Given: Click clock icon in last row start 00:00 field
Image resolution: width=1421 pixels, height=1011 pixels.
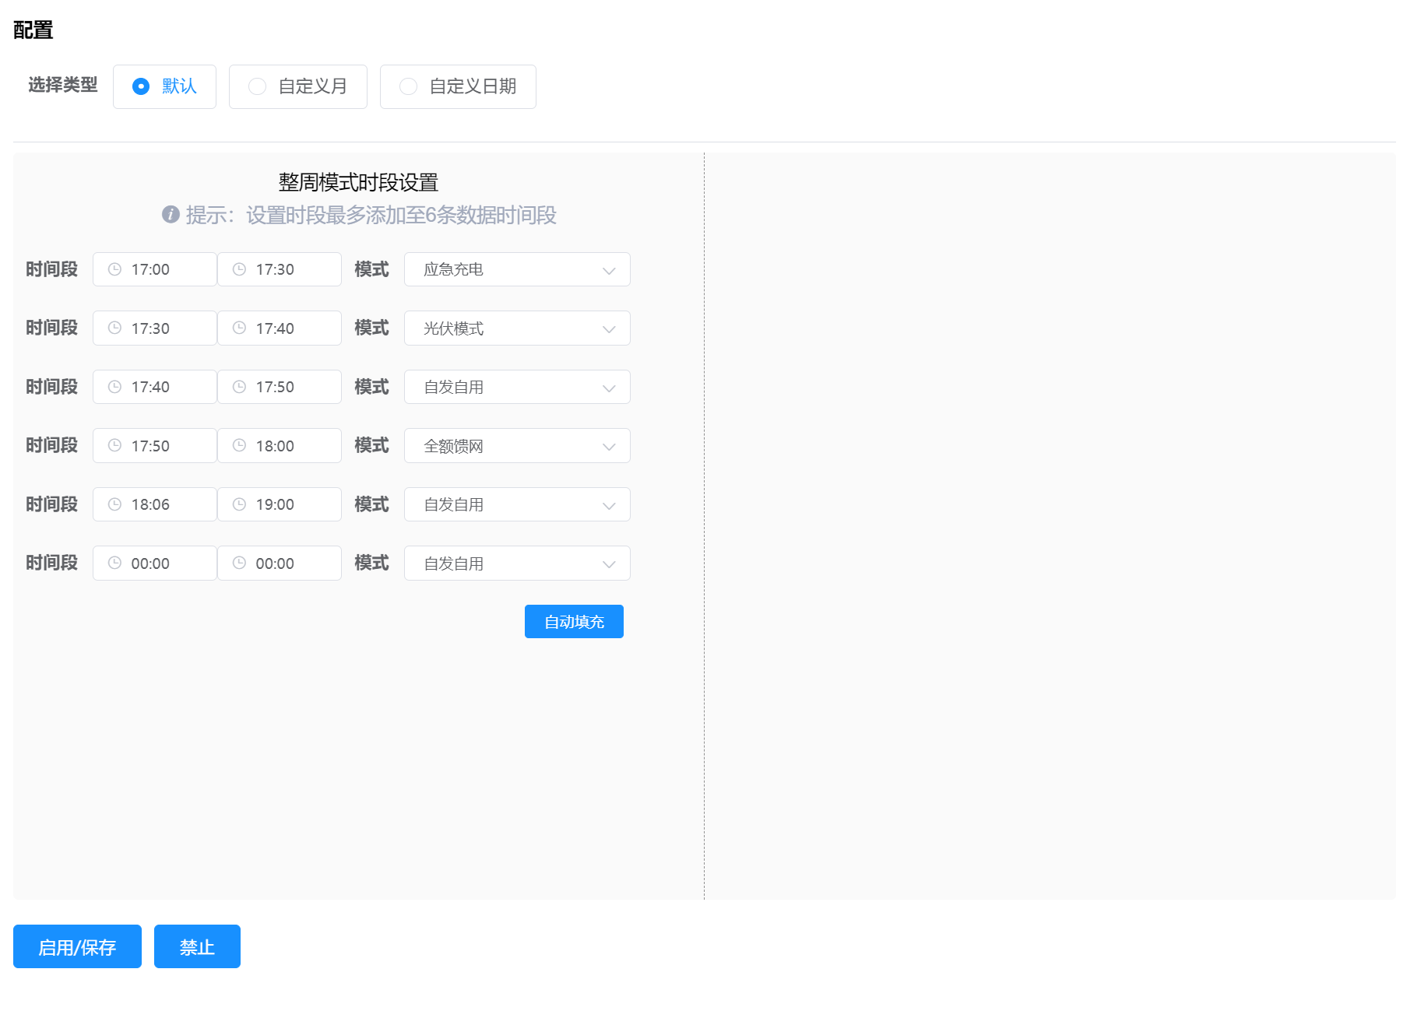Looking at the screenshot, I should (114, 563).
